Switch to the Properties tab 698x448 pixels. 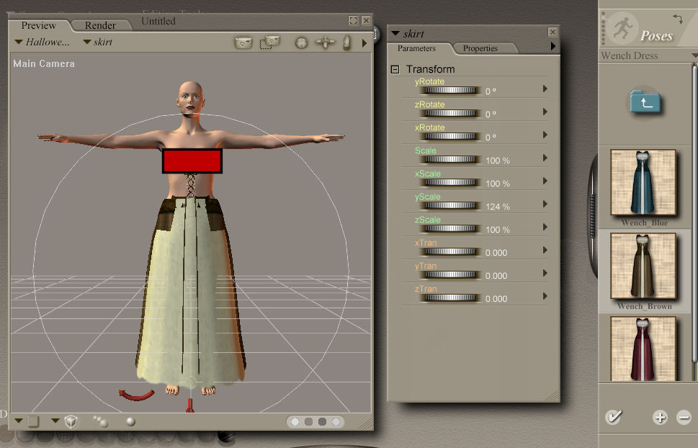click(480, 48)
